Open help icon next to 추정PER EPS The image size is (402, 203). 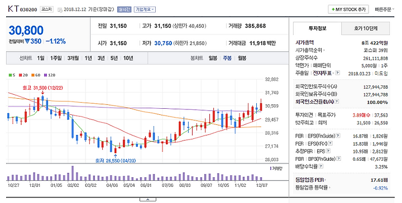coord(328,151)
